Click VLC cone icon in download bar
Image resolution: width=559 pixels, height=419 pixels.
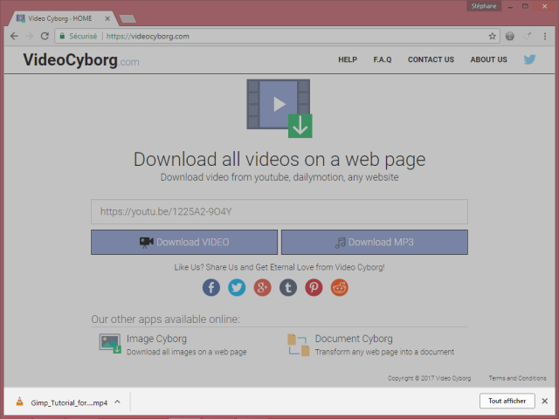(x=19, y=402)
